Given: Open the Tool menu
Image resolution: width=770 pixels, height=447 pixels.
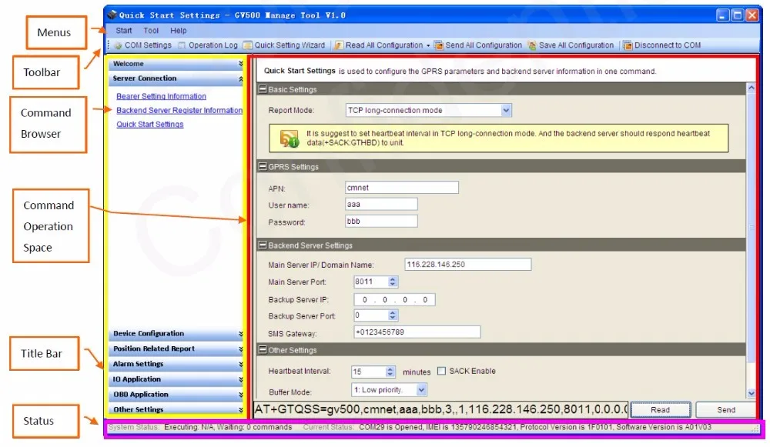Looking at the screenshot, I should click(x=151, y=31).
